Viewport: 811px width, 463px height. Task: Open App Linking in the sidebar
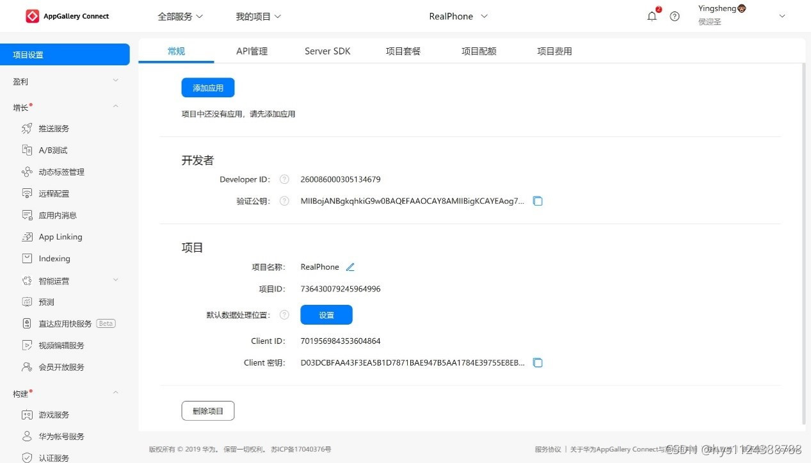coord(61,237)
